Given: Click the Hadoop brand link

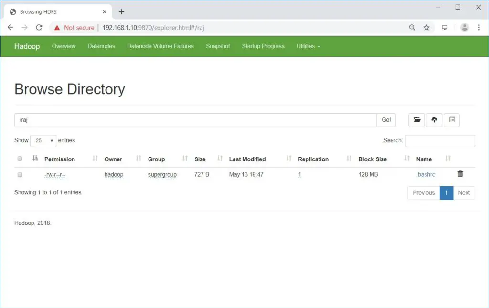Looking at the screenshot, I should coord(27,46).
